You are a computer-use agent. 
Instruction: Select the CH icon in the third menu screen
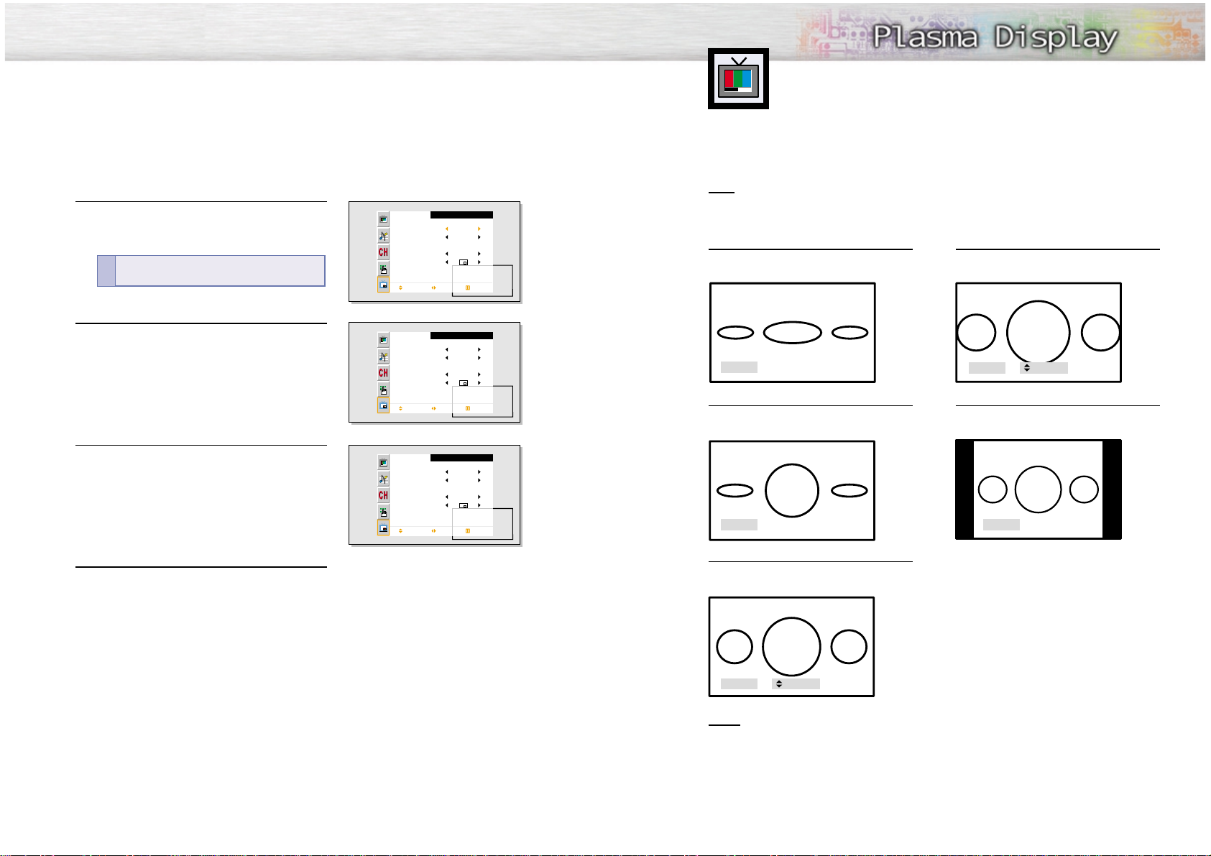383,495
